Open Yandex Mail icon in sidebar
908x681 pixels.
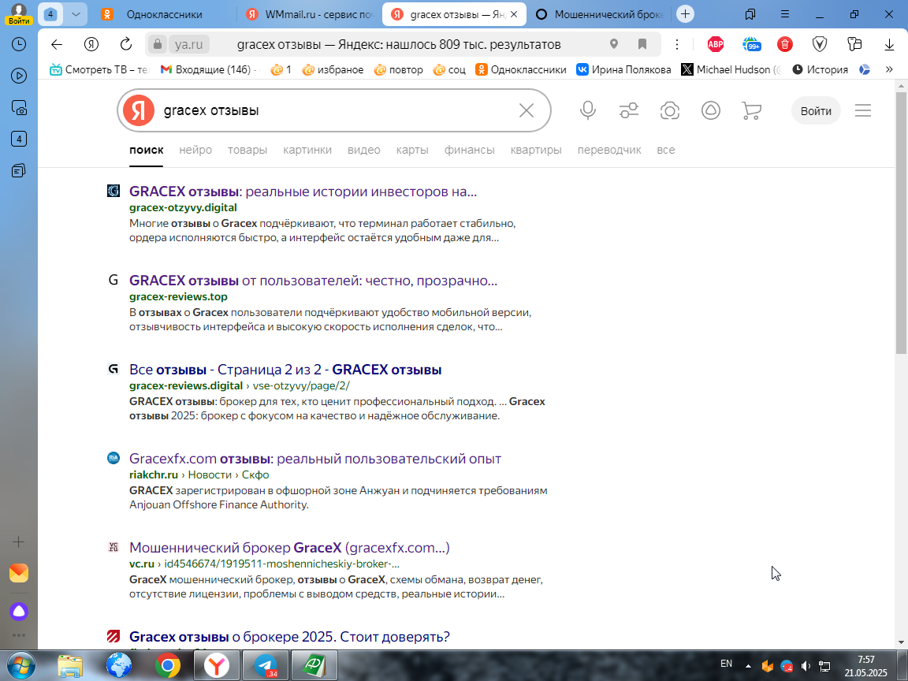(19, 573)
